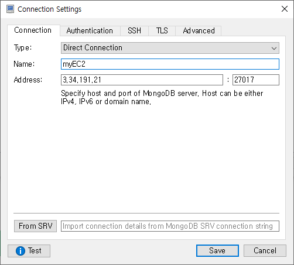Click the From SRV button
The height and width of the screenshot is (265, 294).
[35, 226]
